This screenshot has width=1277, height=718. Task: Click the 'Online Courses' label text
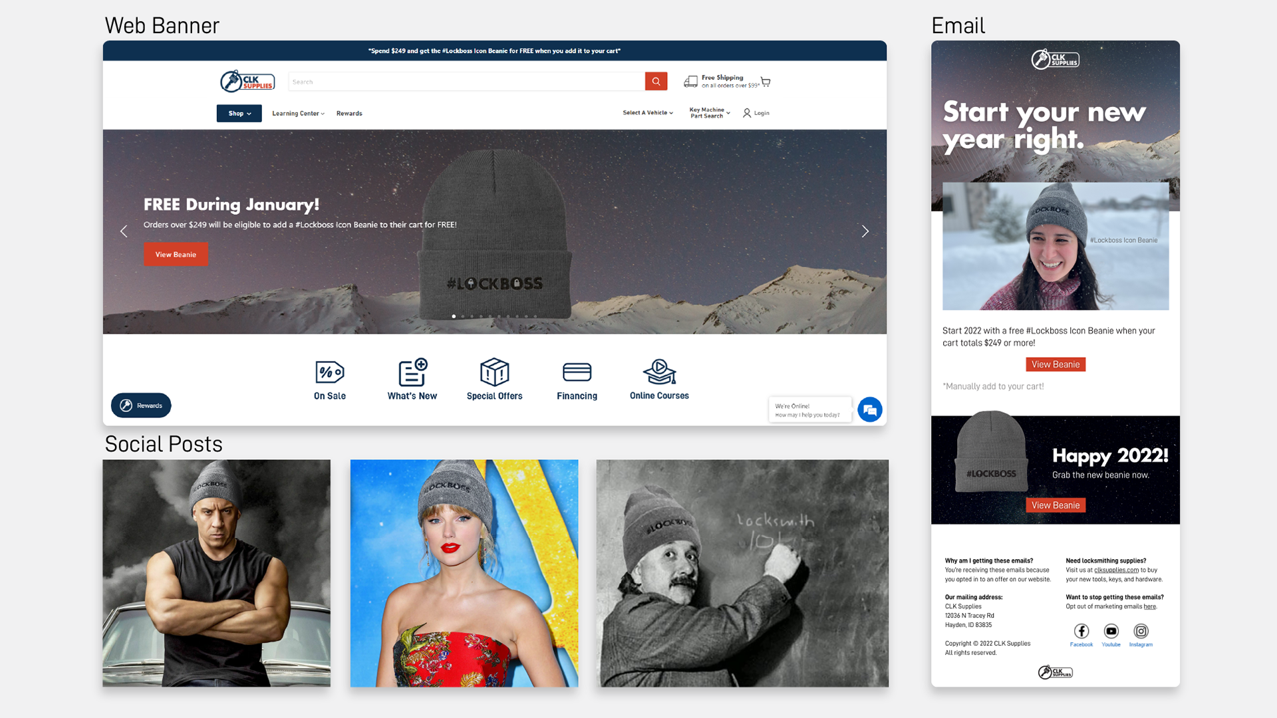[x=659, y=396]
